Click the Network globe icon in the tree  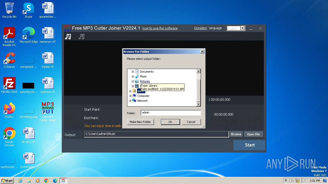coord(134,101)
